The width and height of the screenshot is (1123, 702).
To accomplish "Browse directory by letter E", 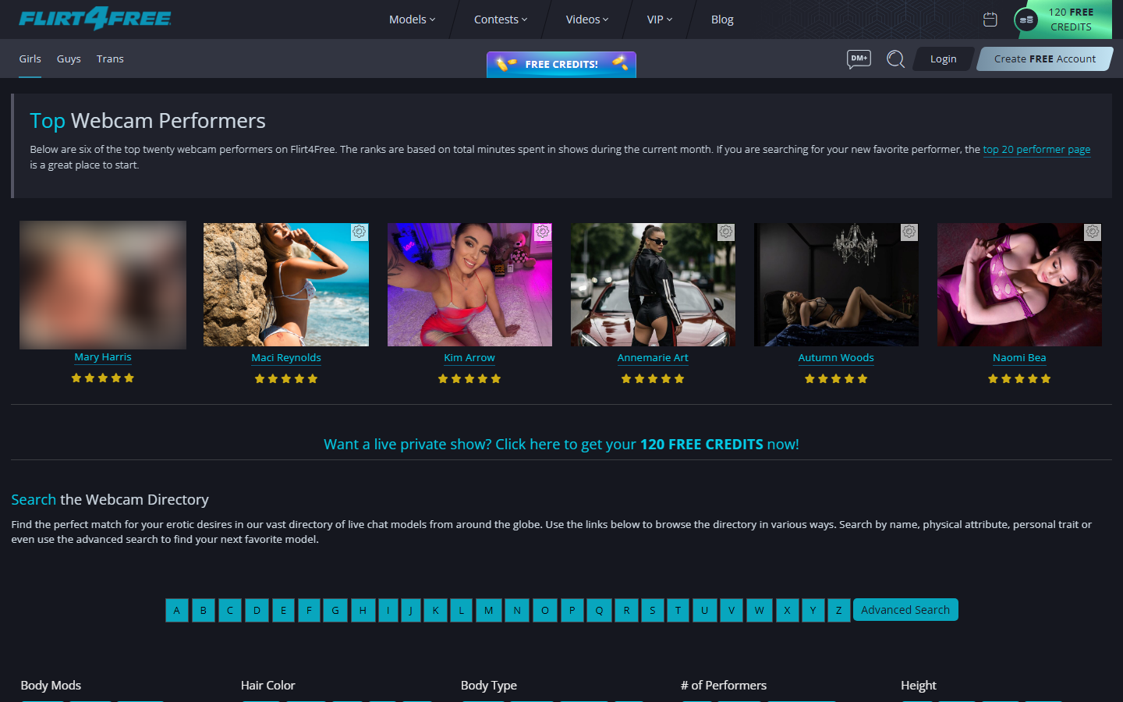I will pyautogui.click(x=283, y=610).
